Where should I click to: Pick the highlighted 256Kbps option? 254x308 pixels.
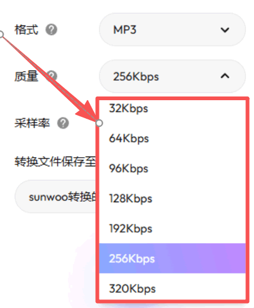pos(172,259)
